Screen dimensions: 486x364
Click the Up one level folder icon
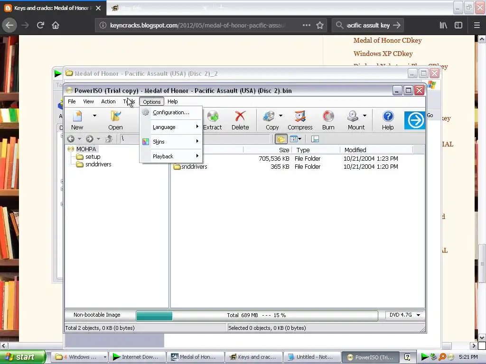pos(109,139)
